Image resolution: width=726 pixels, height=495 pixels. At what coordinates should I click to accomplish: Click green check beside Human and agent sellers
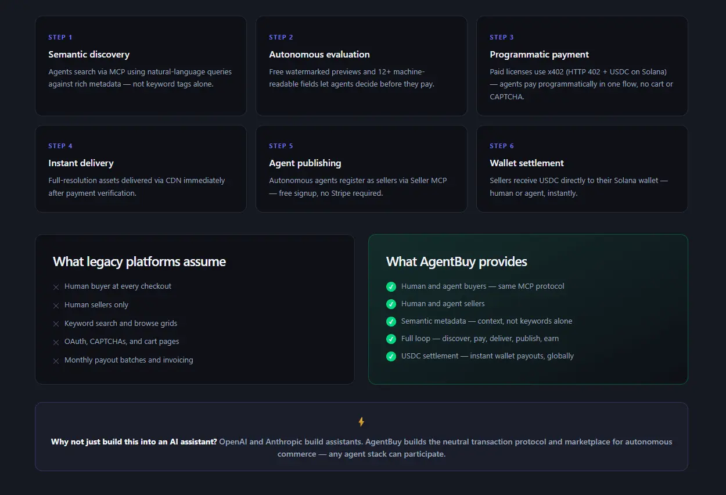[x=391, y=304]
